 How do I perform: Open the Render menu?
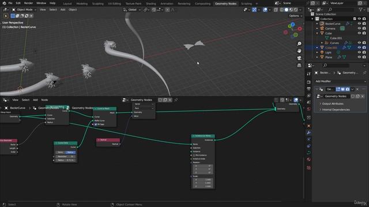[28, 3]
